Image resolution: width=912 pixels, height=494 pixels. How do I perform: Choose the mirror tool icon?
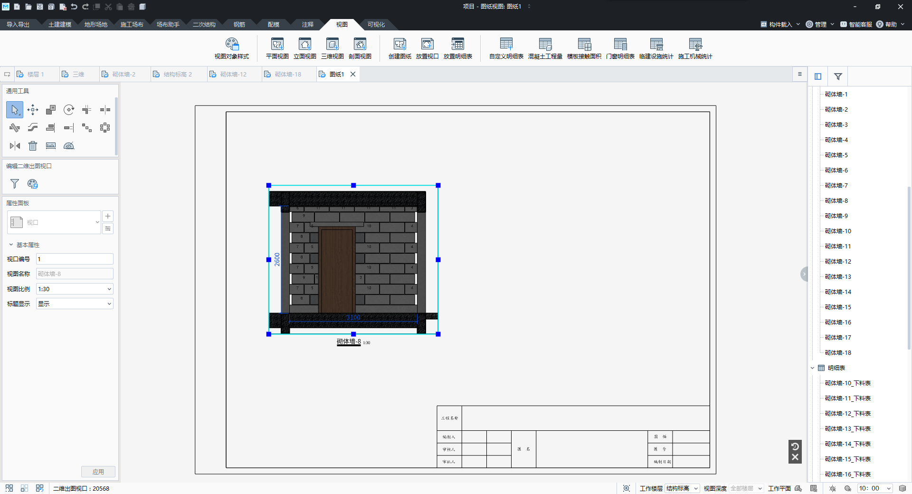coord(15,146)
